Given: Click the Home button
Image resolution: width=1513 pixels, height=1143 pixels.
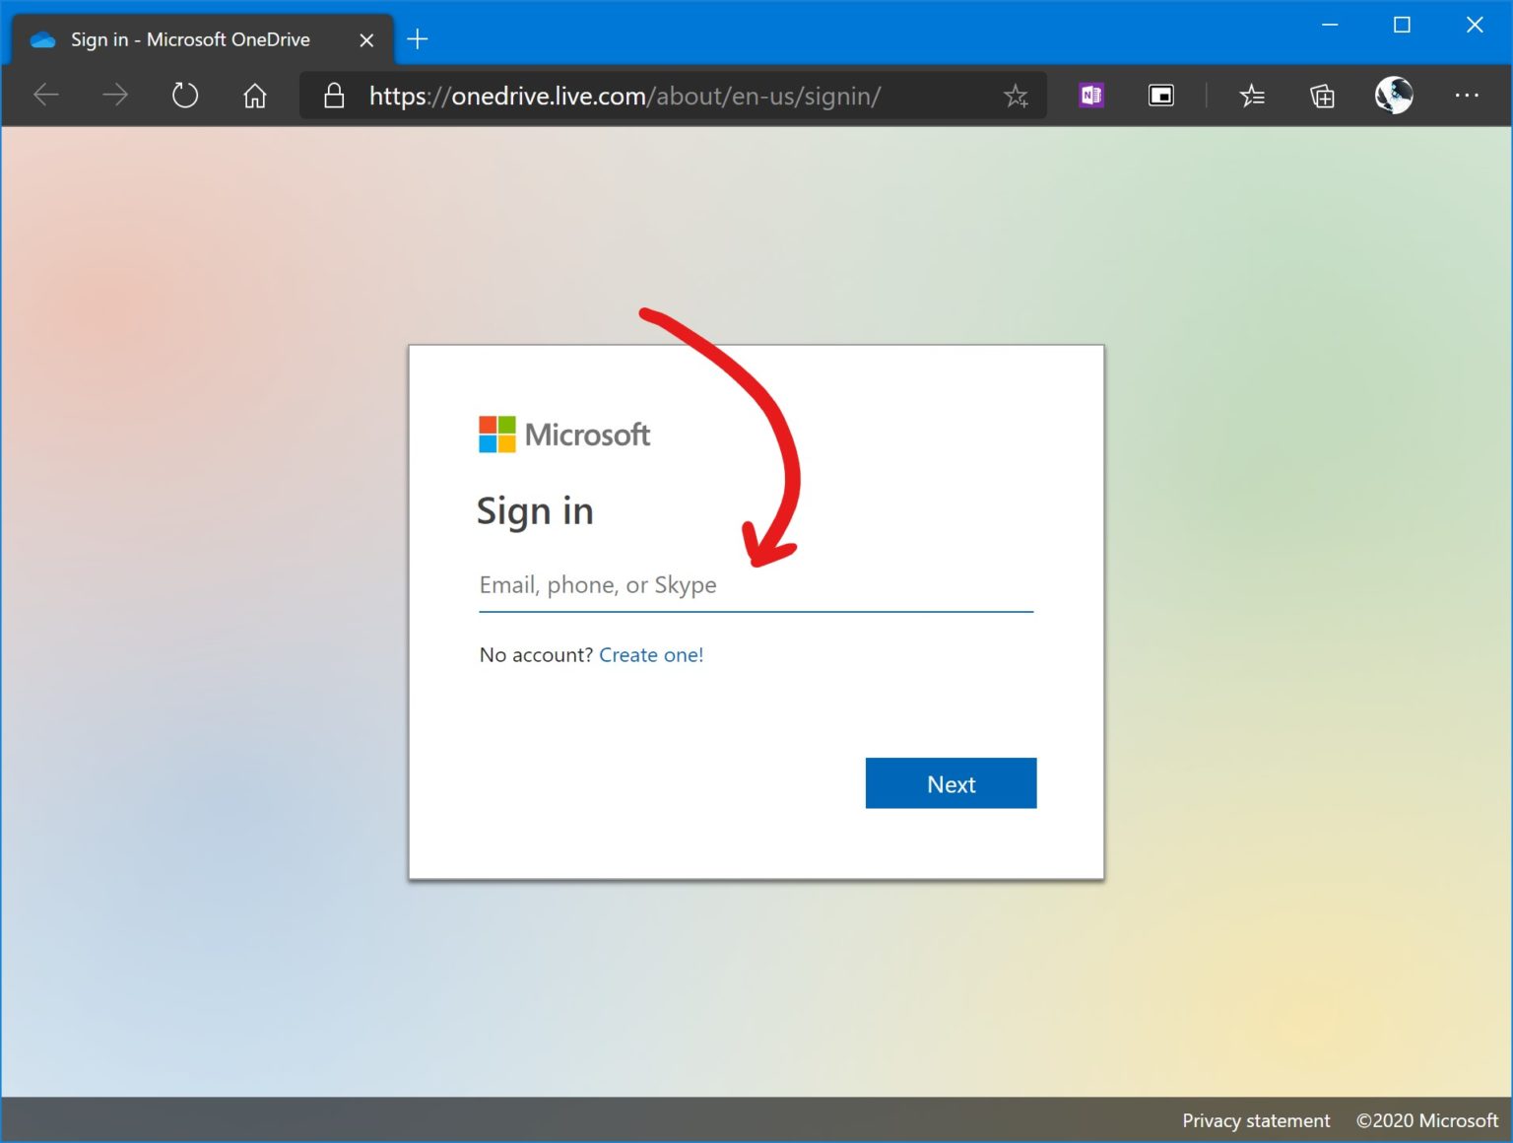Looking at the screenshot, I should point(254,95).
